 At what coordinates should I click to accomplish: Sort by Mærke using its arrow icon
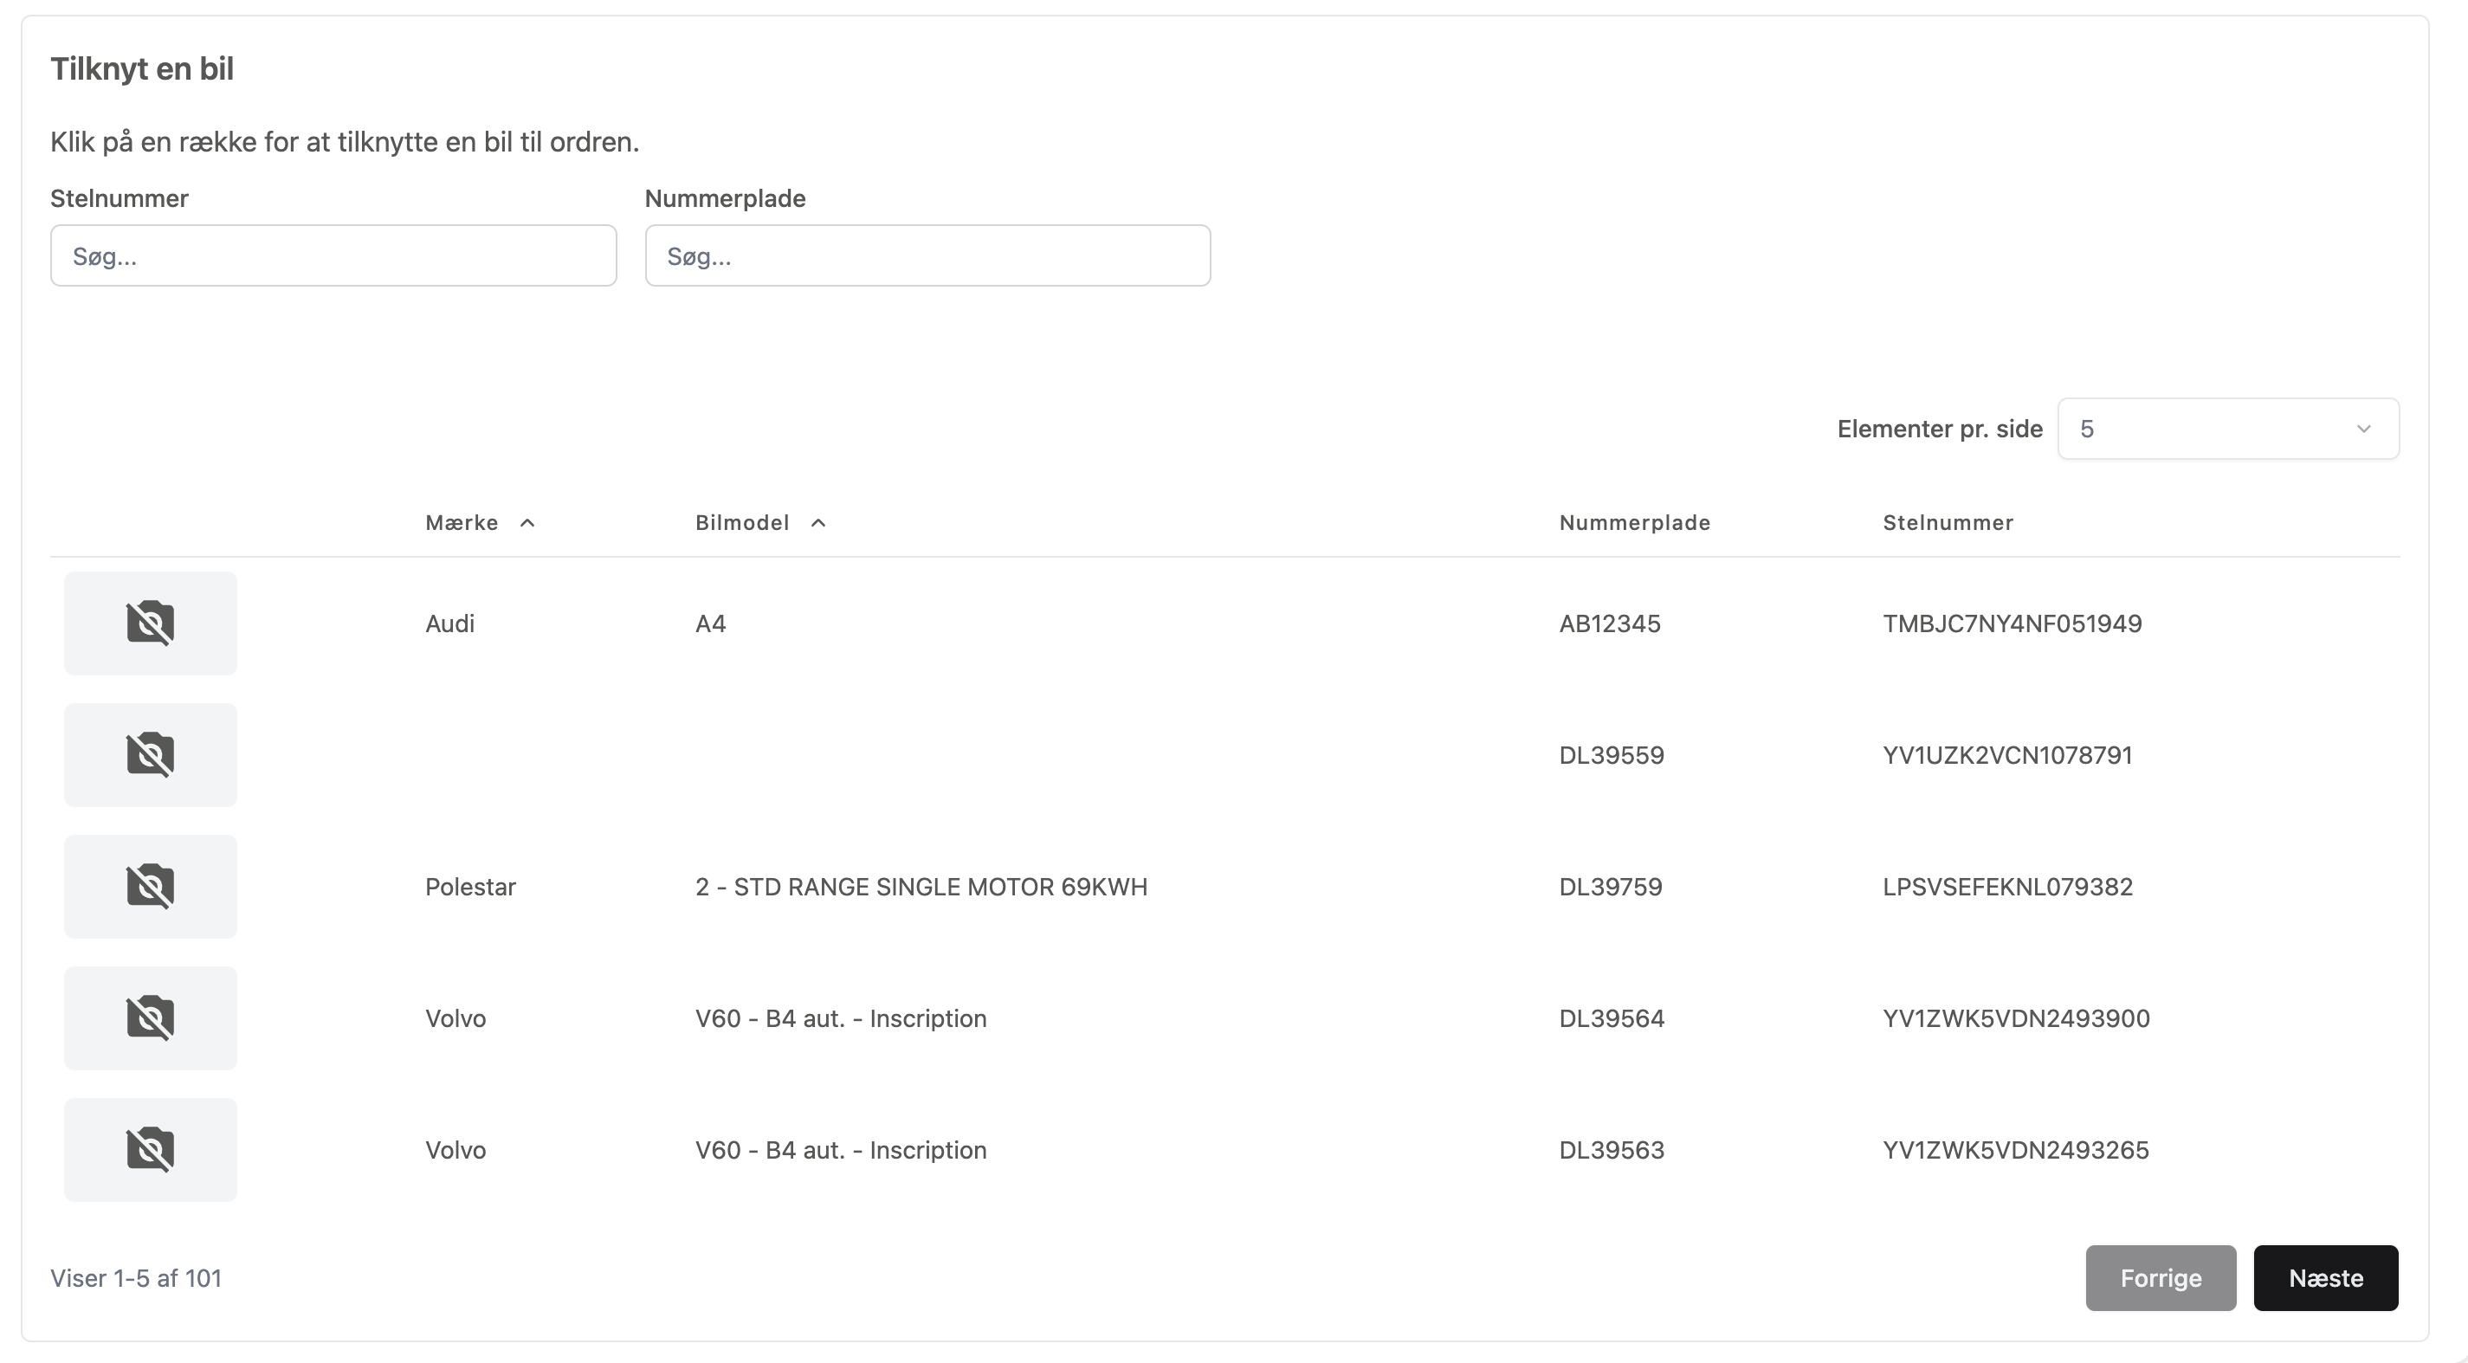coord(527,523)
